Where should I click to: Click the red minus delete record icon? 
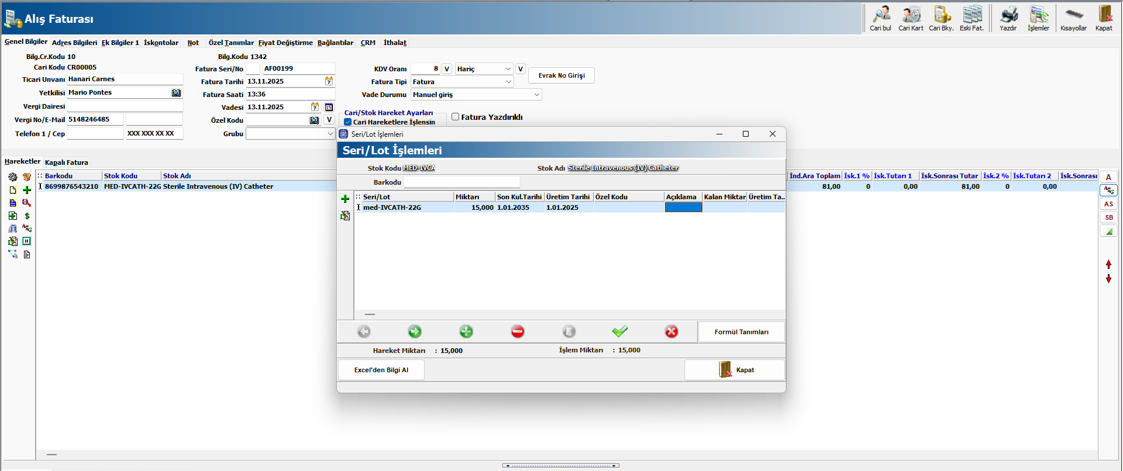pos(518,332)
